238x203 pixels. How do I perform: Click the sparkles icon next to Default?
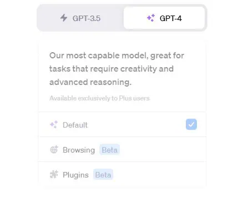54,125
